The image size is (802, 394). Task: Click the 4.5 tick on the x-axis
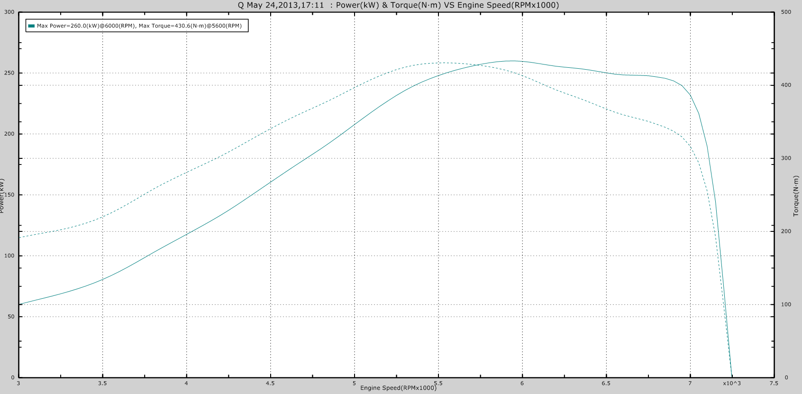270,383
